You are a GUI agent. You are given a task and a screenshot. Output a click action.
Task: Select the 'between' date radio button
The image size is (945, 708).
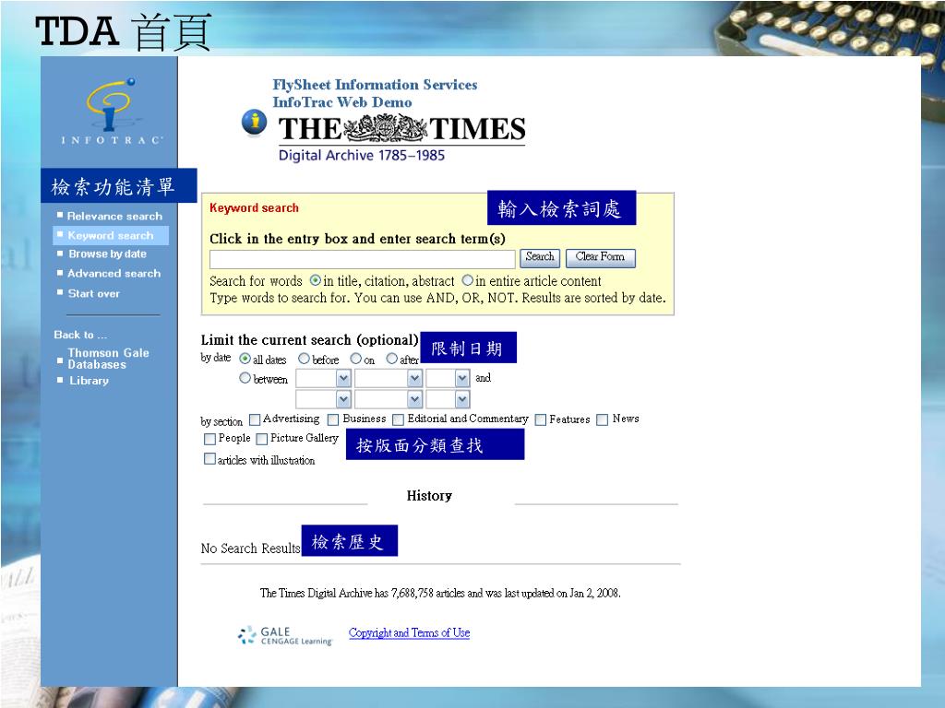click(x=245, y=378)
